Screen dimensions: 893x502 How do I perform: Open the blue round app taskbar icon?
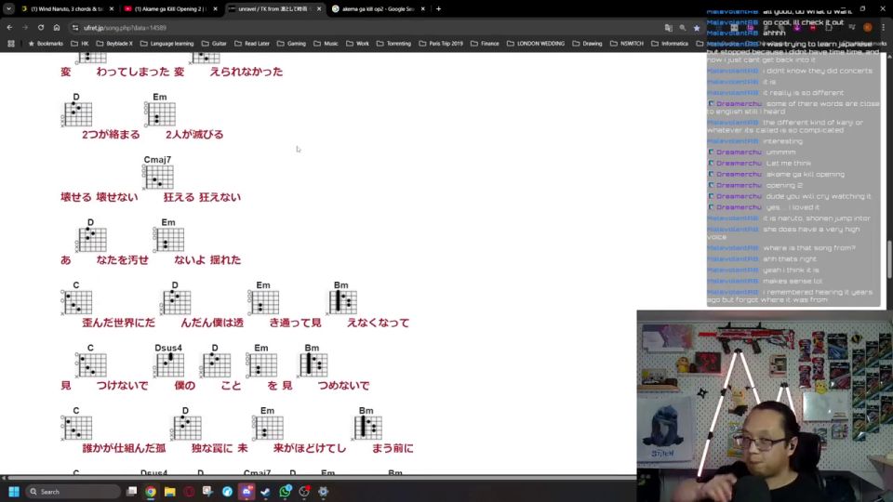[x=227, y=492]
